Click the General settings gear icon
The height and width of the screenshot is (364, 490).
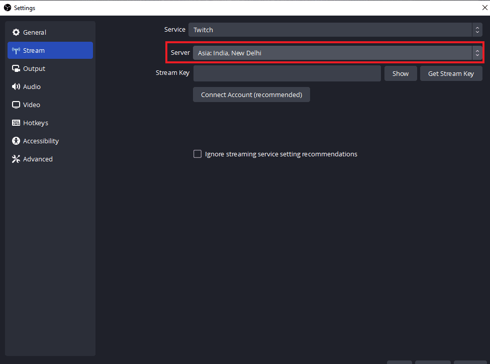[x=16, y=32]
